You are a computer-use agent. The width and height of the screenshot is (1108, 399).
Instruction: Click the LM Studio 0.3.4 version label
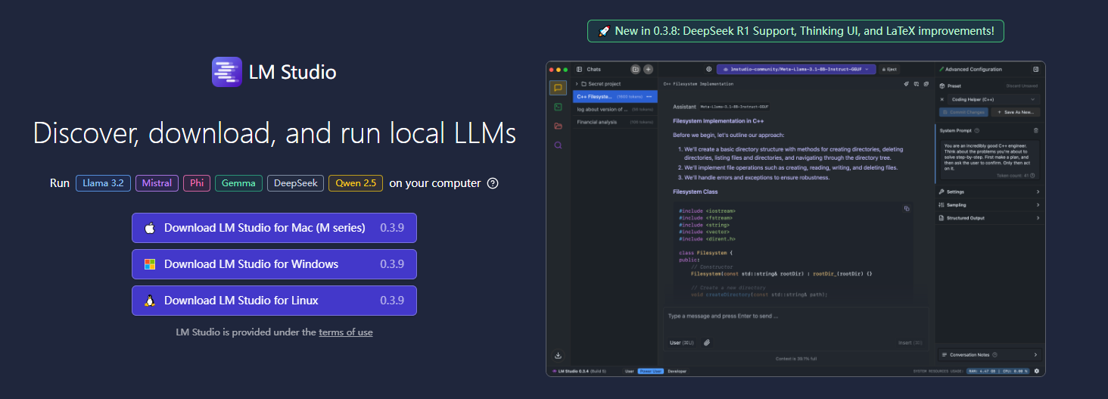tap(577, 371)
